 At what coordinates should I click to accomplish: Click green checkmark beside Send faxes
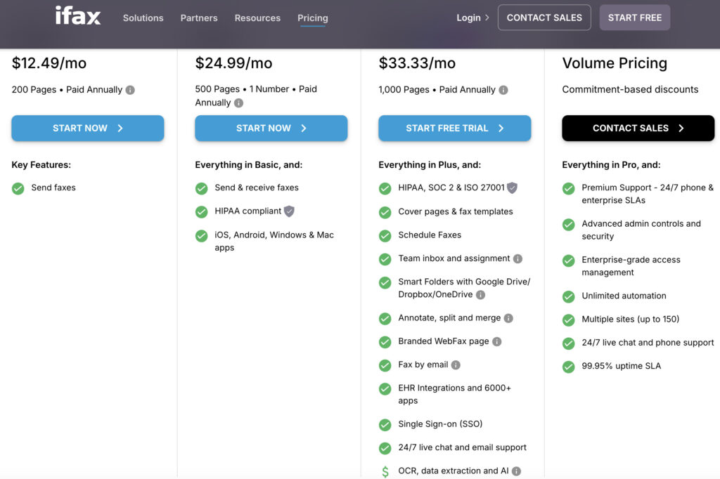pos(18,188)
